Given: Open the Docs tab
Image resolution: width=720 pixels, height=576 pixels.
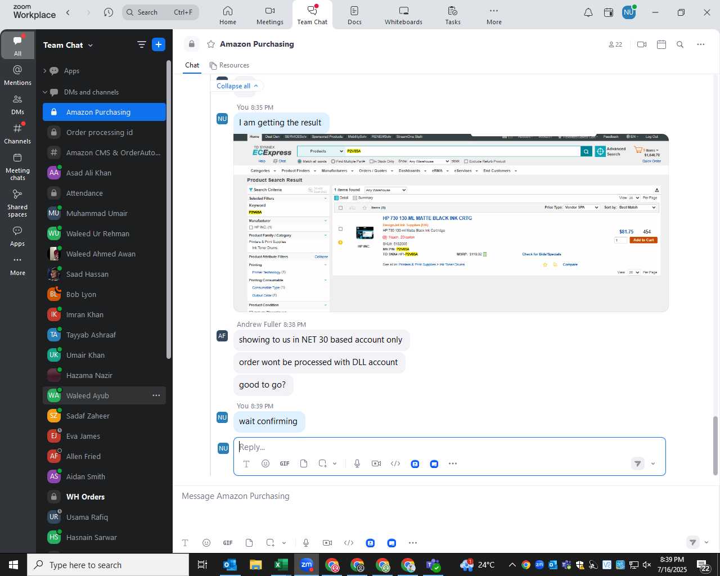Looking at the screenshot, I should click(x=354, y=15).
